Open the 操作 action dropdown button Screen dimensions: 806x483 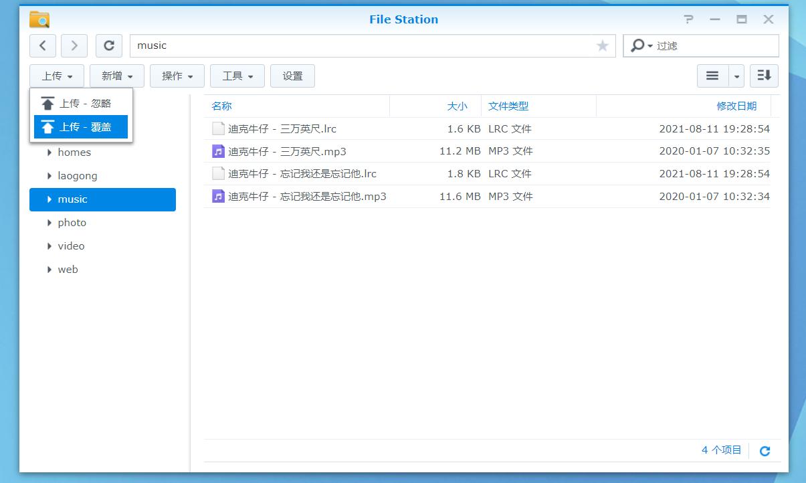(x=177, y=76)
